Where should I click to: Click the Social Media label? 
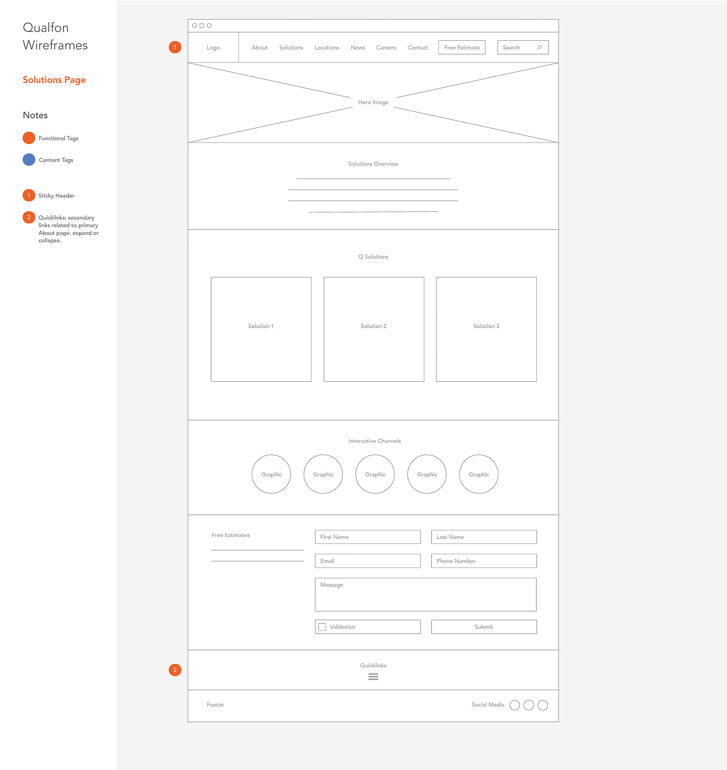pos(488,704)
